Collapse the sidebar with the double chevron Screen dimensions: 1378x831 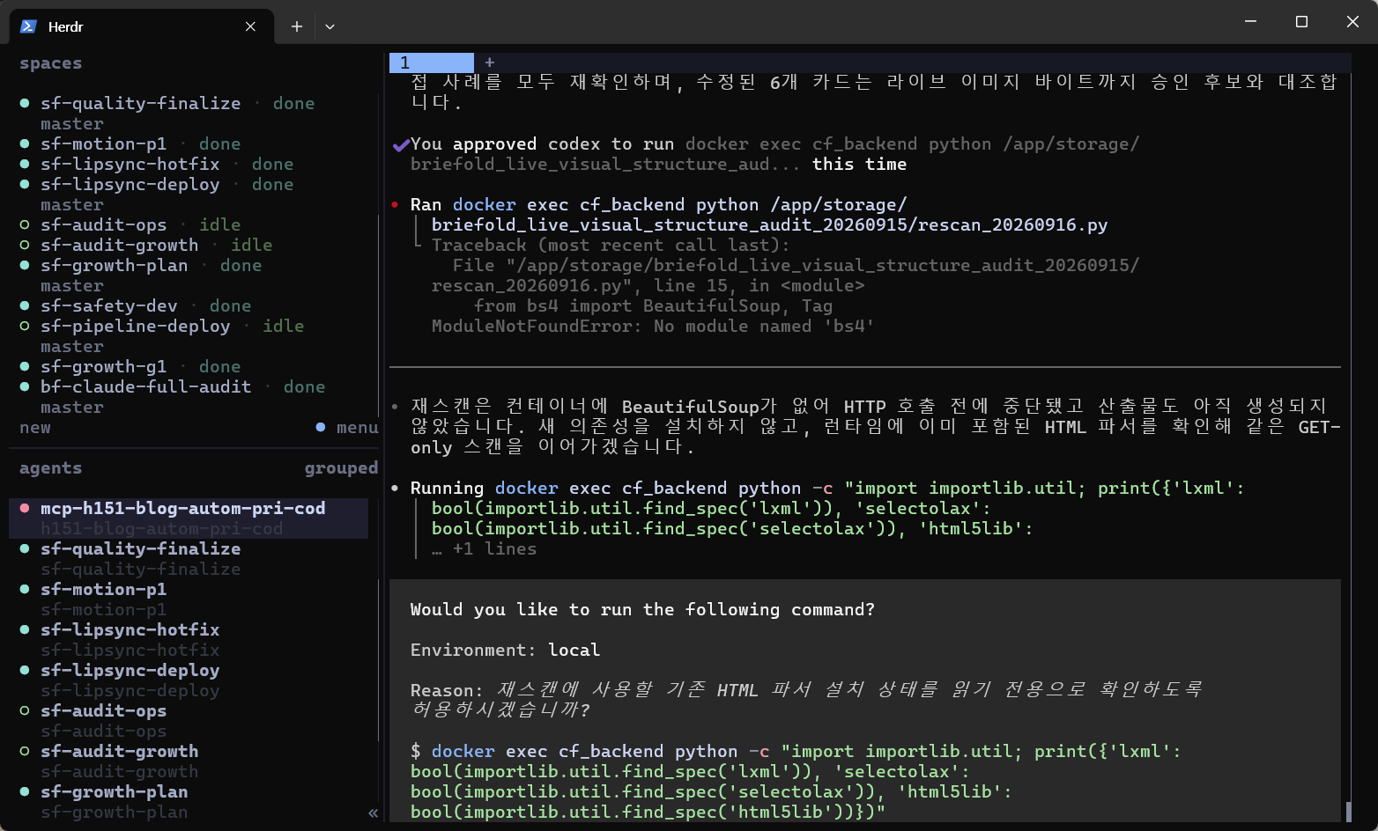[373, 813]
